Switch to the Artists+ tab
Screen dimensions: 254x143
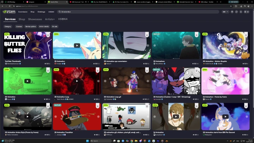tap(50, 19)
